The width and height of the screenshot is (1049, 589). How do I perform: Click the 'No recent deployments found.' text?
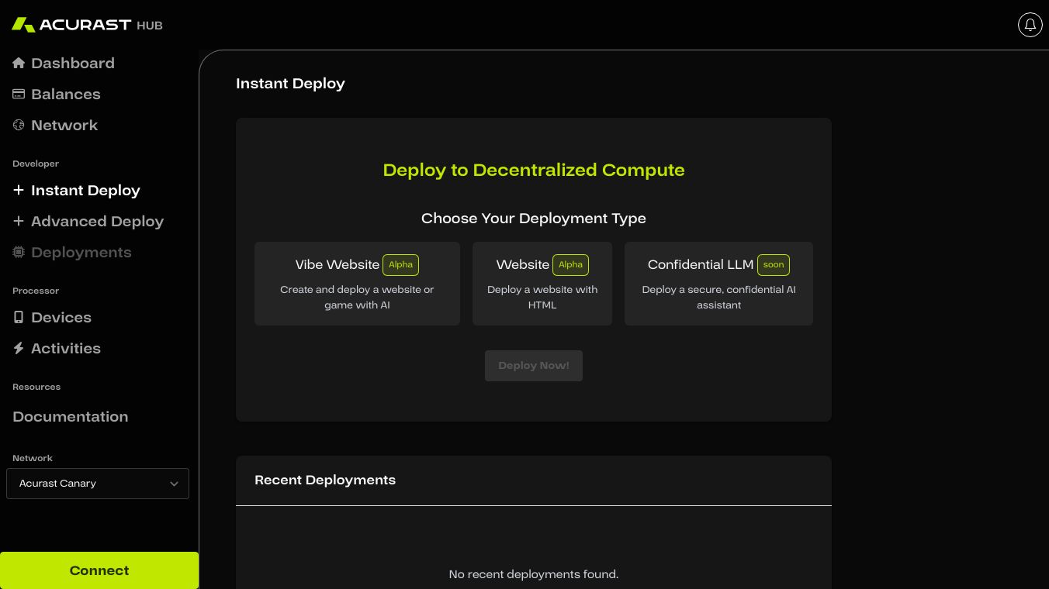(x=534, y=574)
